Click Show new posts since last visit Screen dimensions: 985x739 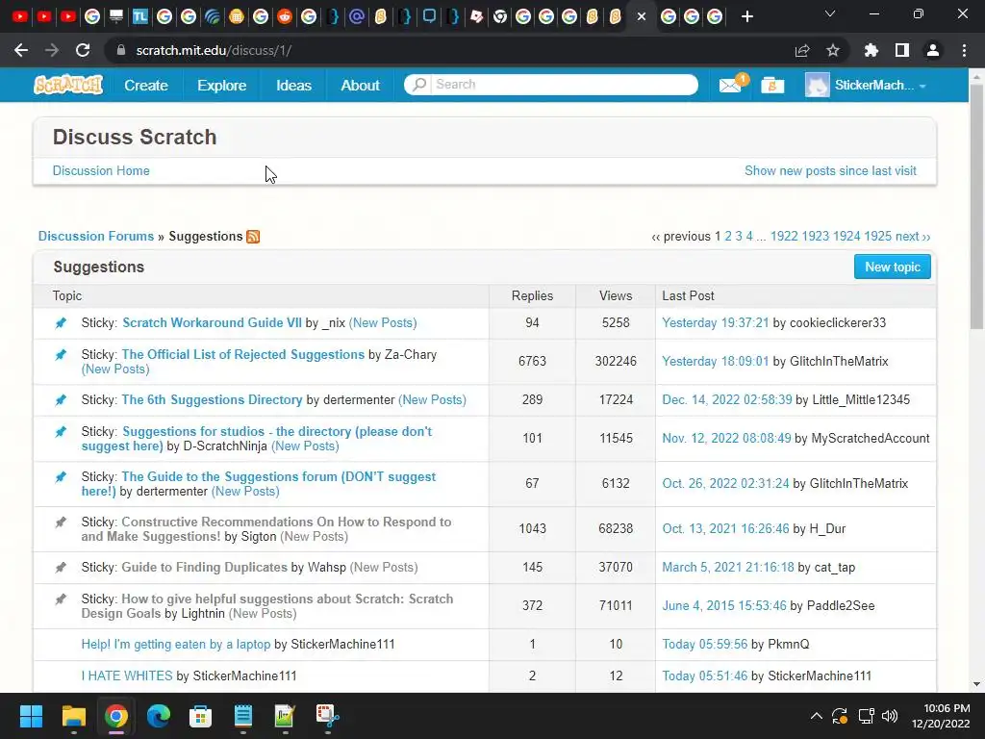830,171
